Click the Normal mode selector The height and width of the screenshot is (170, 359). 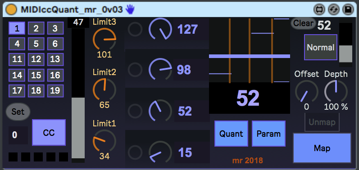click(321, 47)
